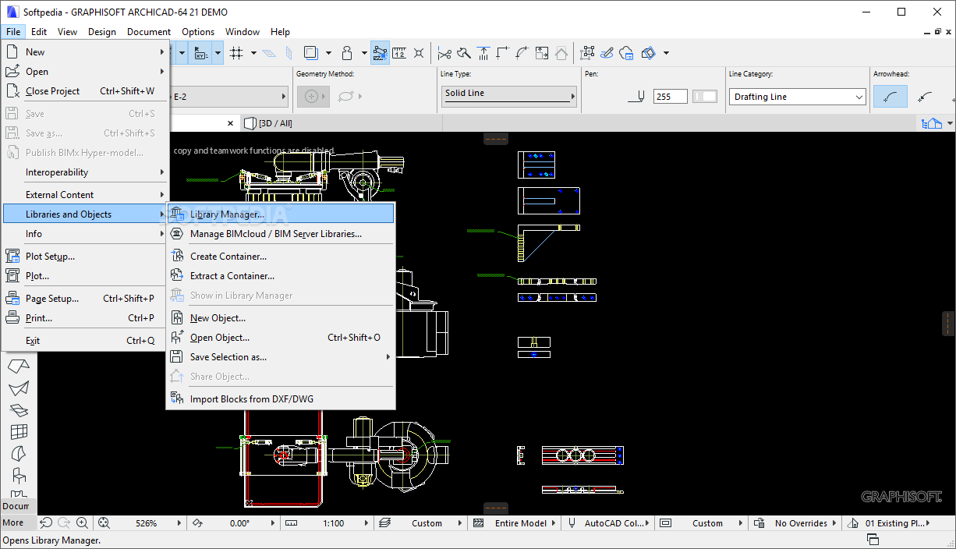
Task: Click the No Overrides graphic override selector
Action: point(797,523)
